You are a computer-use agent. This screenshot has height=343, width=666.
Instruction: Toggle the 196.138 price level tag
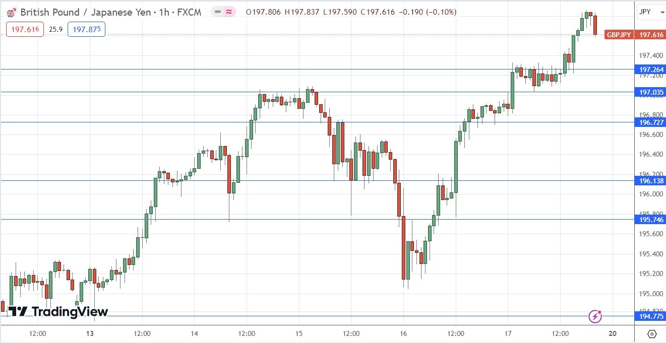[x=650, y=181]
